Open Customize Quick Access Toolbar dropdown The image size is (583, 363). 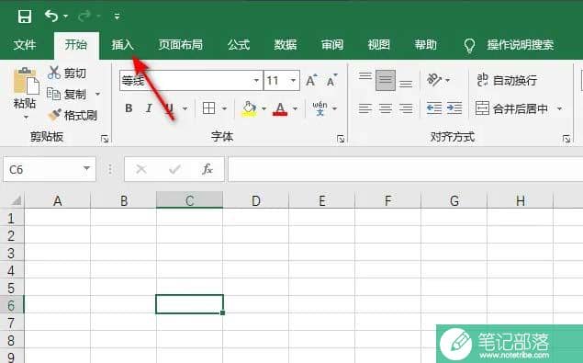coord(117,17)
